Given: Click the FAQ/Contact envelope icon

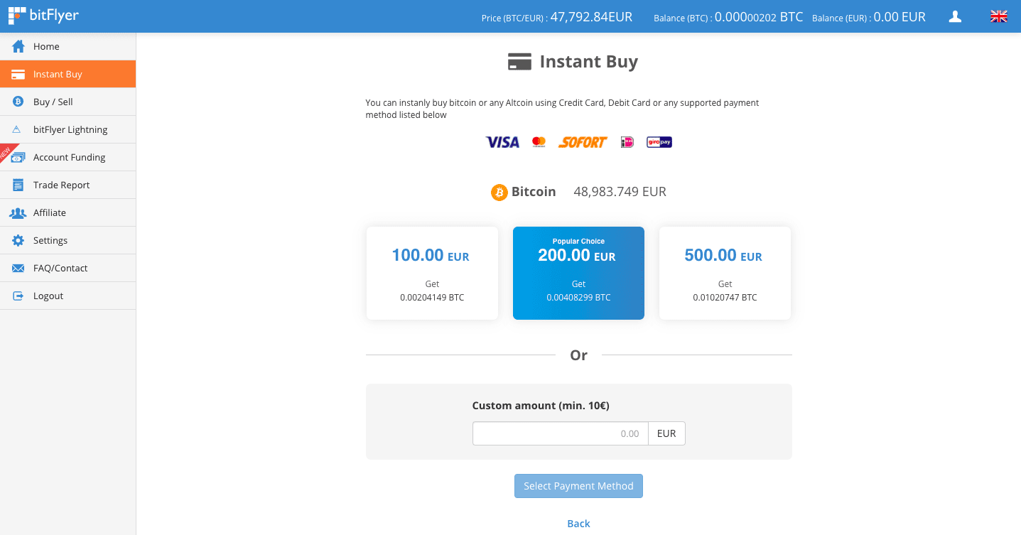Looking at the screenshot, I should [x=18, y=268].
